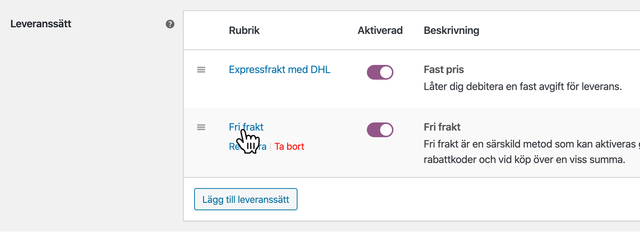The width and height of the screenshot is (640, 232).
Task: Click bold Fri frakt text in Beskrivning column
Action: tap(442, 127)
